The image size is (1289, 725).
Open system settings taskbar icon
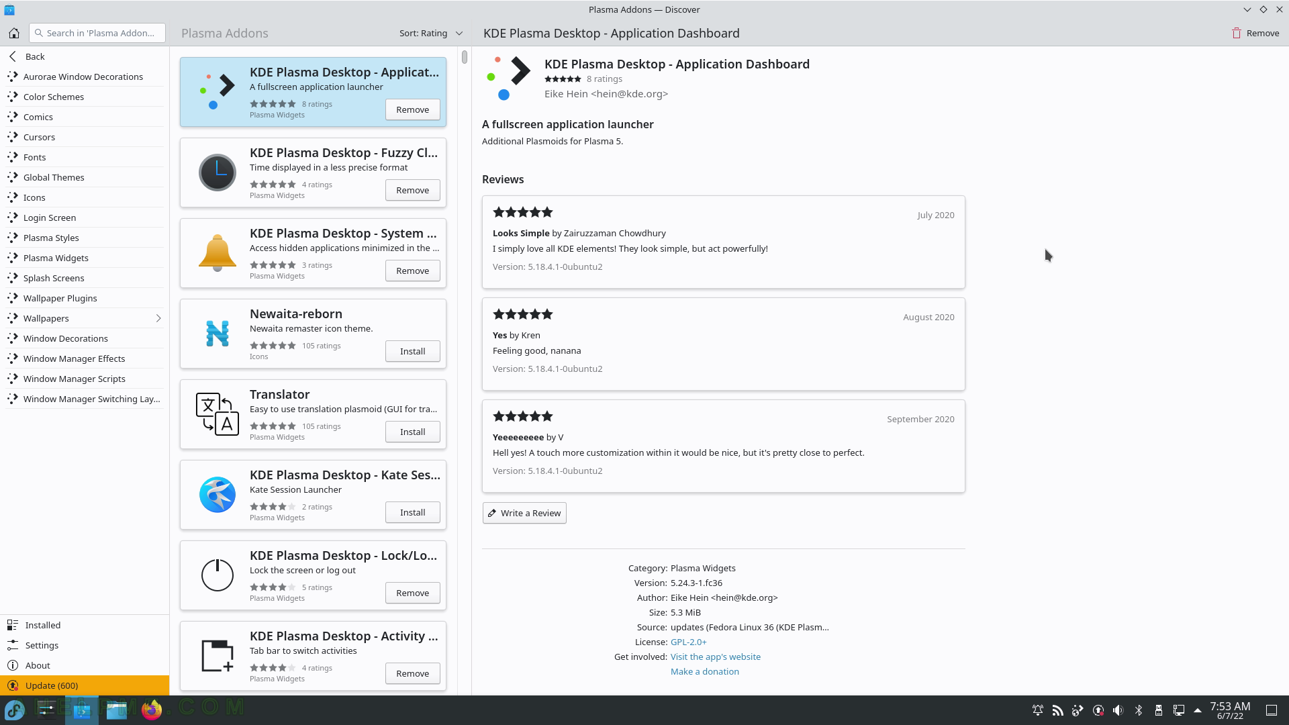pos(46,710)
